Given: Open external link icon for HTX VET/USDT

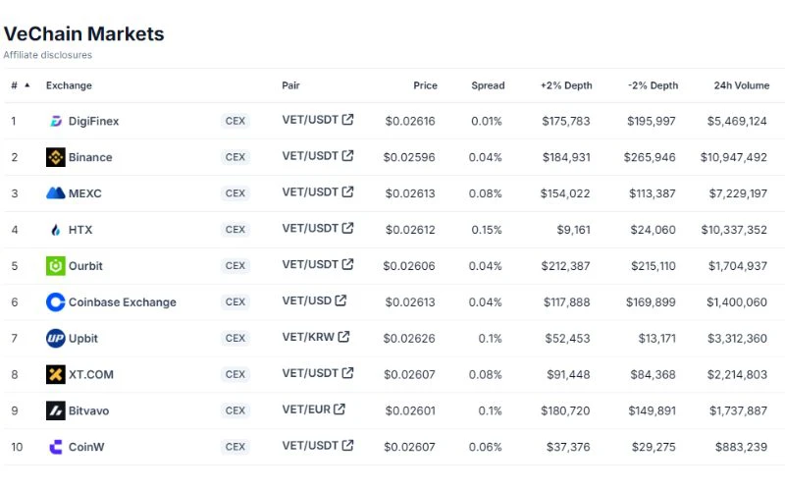Looking at the screenshot, I should (x=347, y=228).
